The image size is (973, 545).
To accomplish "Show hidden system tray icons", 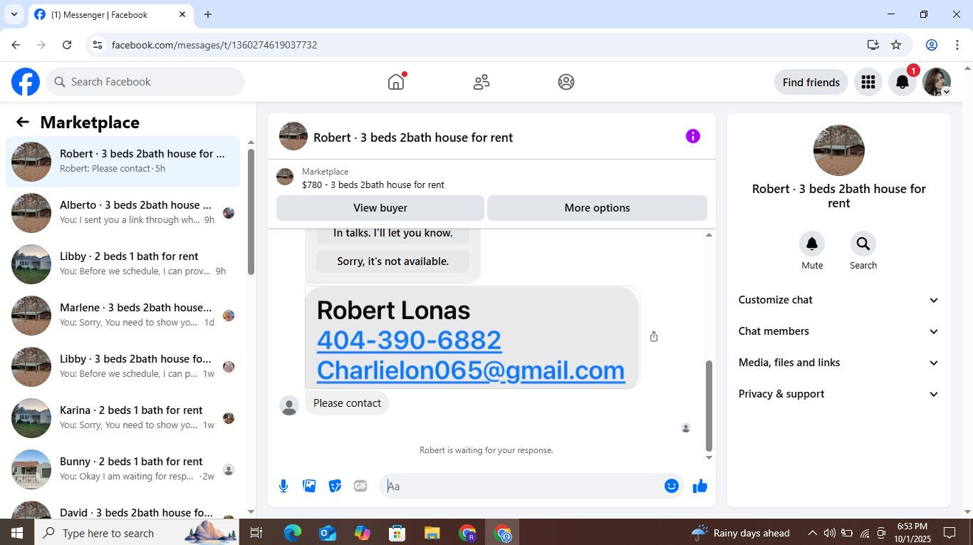I will (x=812, y=533).
